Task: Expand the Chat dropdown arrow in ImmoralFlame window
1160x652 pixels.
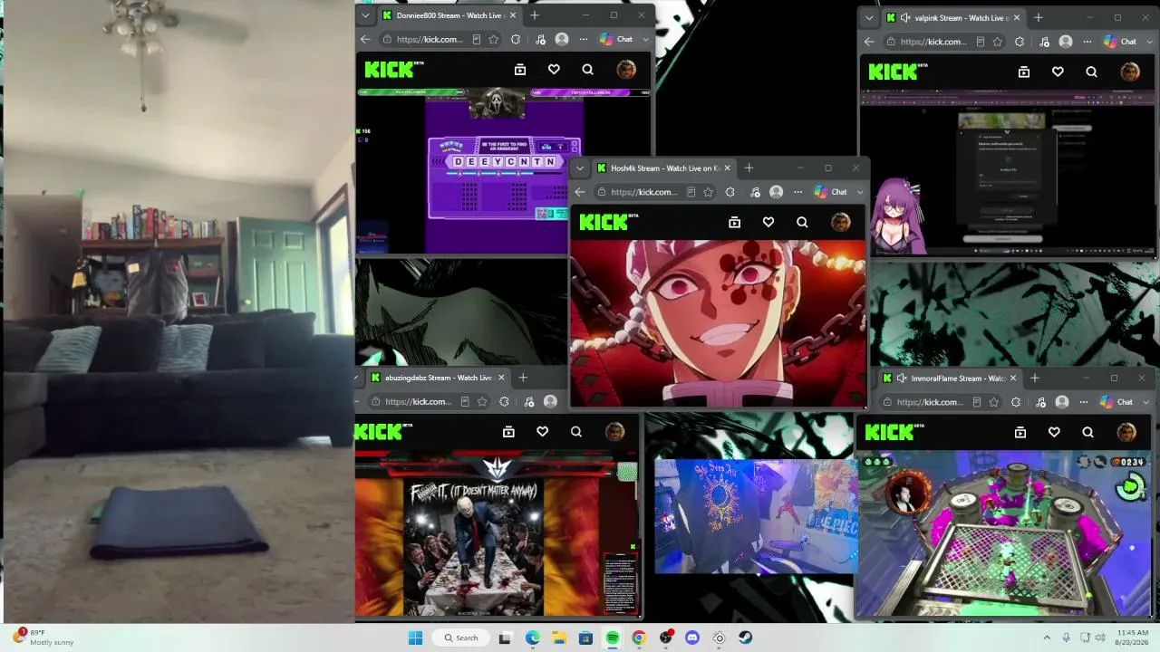Action: pyautogui.click(x=1145, y=402)
